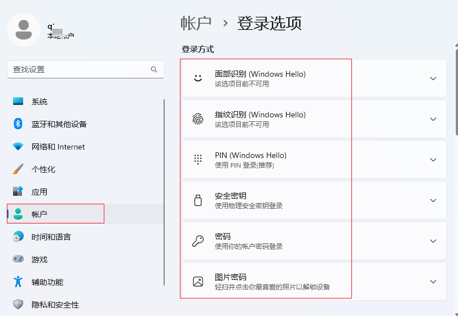
Task: Click the search magnifier icon
Action: (154, 69)
